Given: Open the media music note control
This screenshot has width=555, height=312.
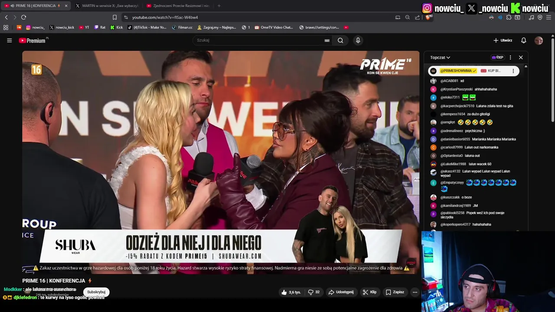Looking at the screenshot, I should (x=531, y=17).
